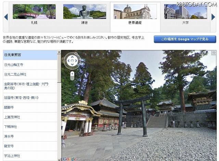Select 醍醐寺 in the list

tap(30, 107)
